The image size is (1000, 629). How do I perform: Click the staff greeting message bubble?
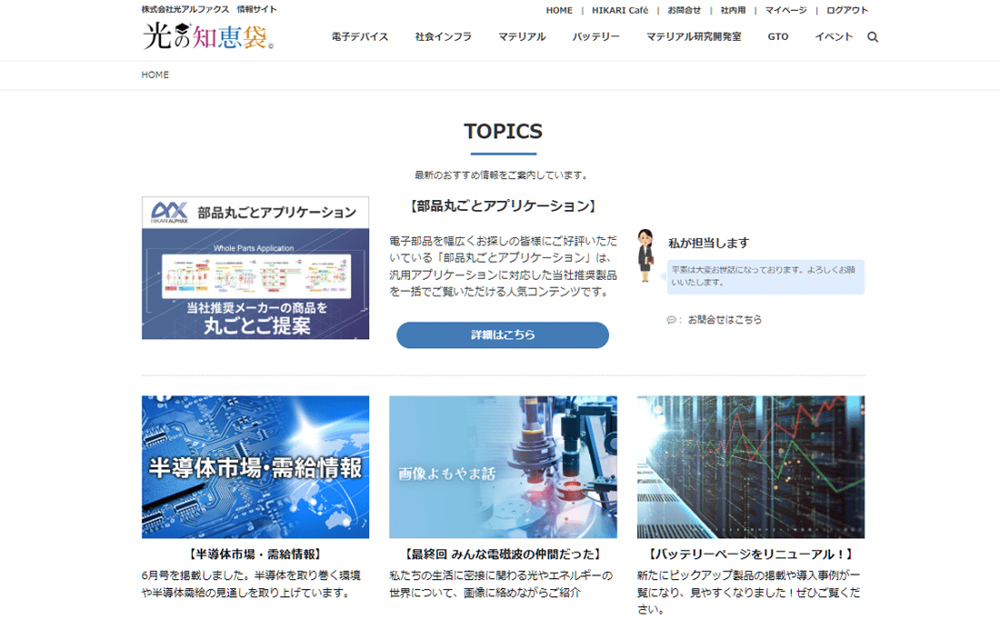765,276
